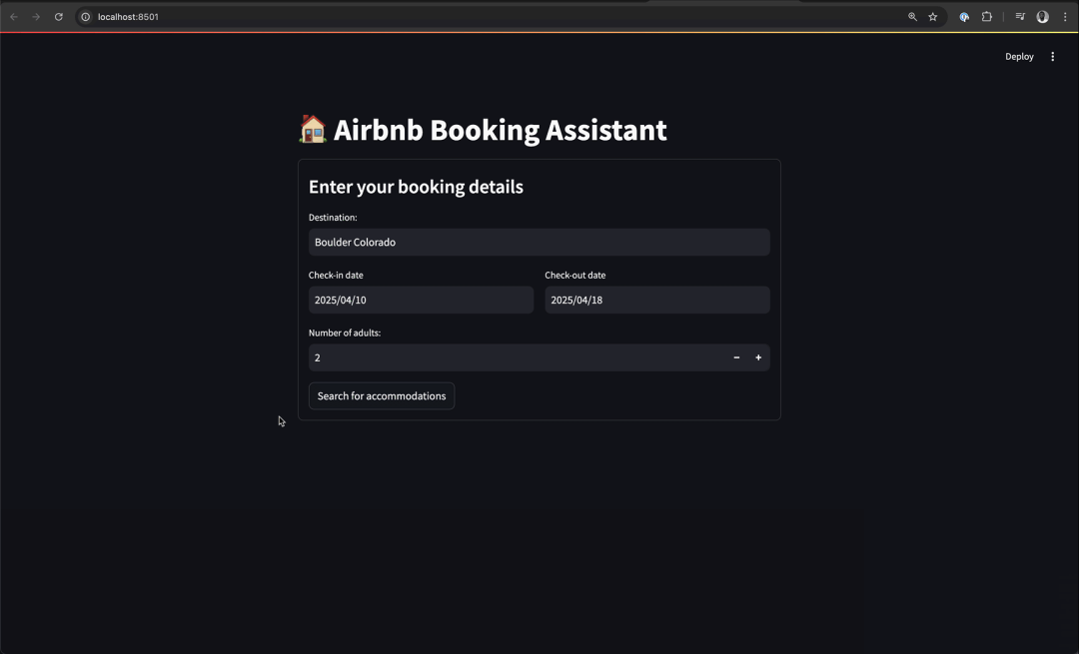Image resolution: width=1079 pixels, height=654 pixels.
Task: Open Chrome's three-dot menu
Action: (1065, 17)
